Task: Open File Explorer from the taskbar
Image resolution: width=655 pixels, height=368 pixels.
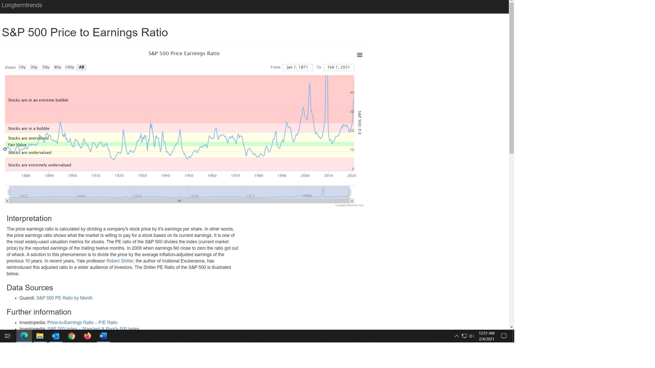Action: [40, 336]
